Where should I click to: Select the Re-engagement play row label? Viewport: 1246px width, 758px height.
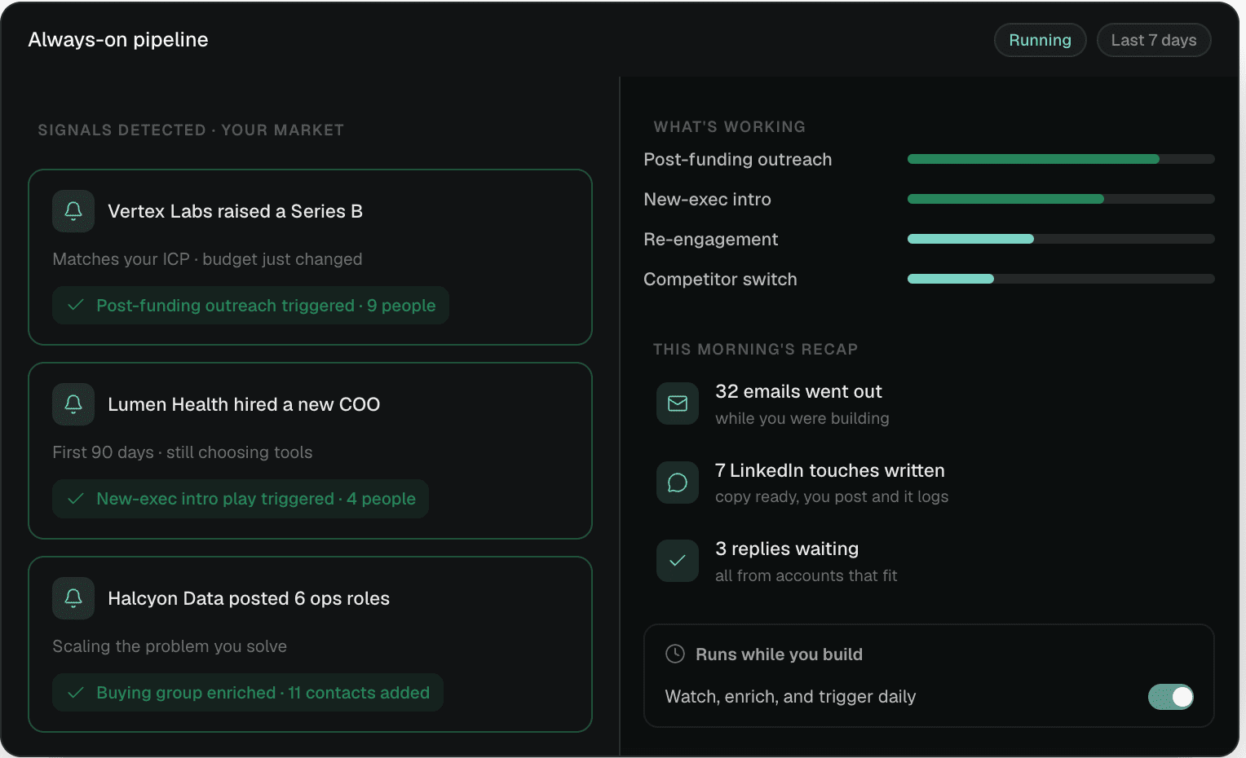(710, 239)
